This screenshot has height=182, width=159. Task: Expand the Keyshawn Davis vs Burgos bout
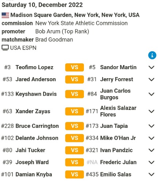151,94
